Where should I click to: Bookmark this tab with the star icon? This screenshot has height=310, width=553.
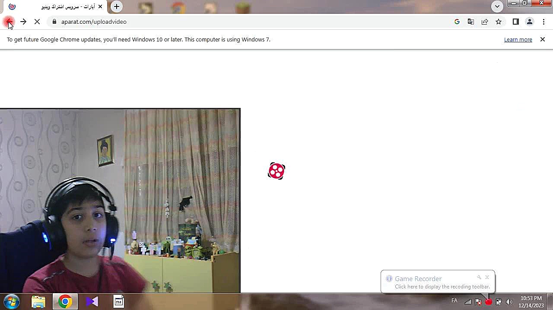(499, 22)
